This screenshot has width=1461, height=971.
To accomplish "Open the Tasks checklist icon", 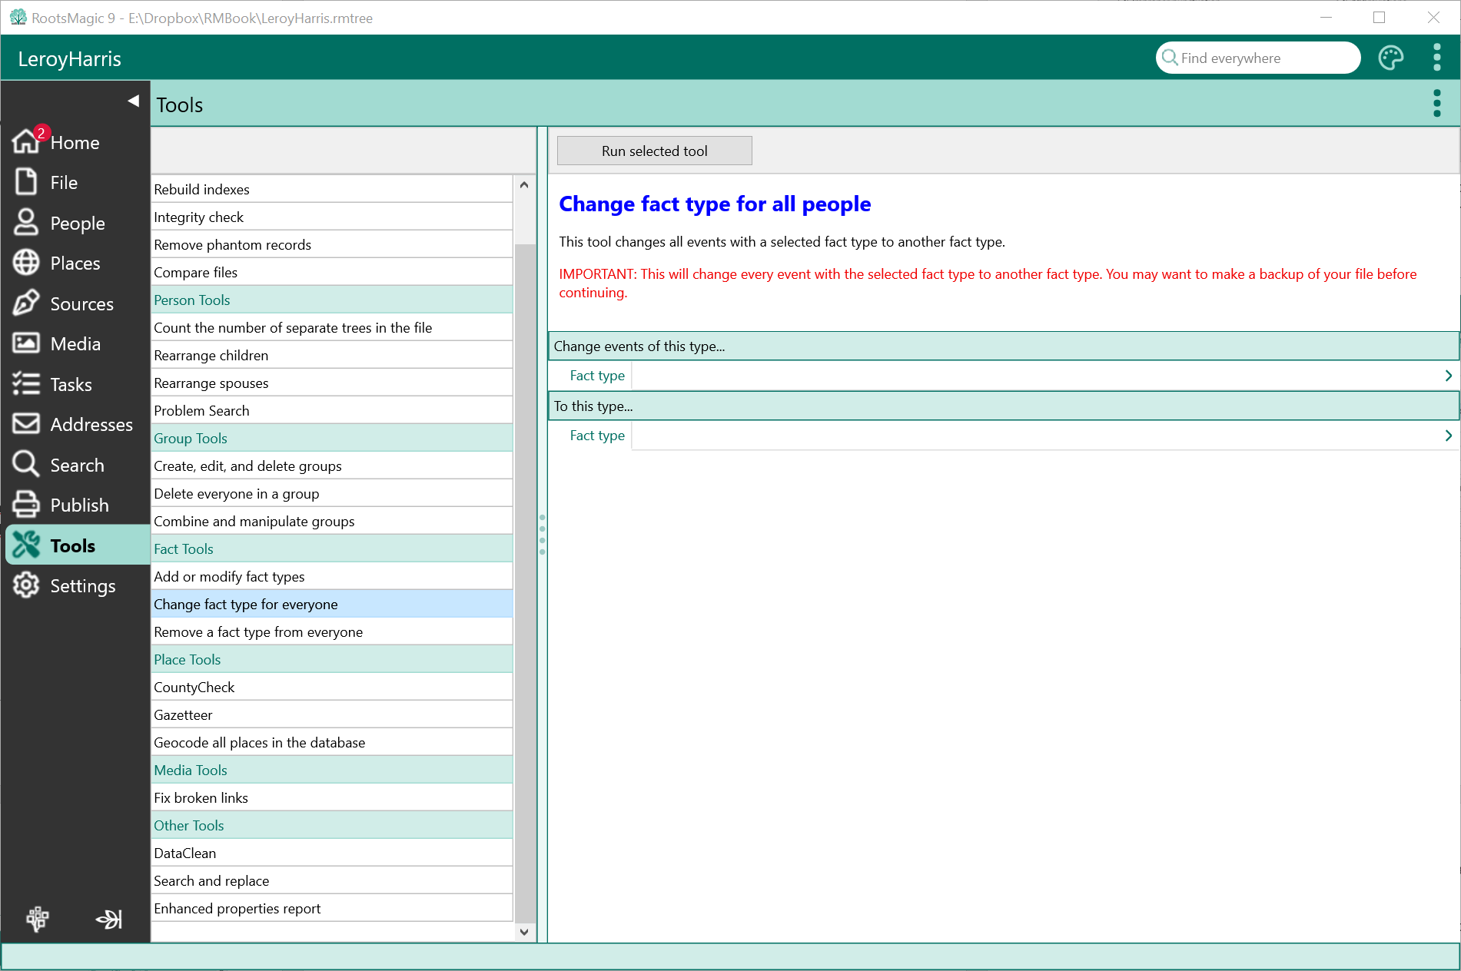I will click(26, 384).
